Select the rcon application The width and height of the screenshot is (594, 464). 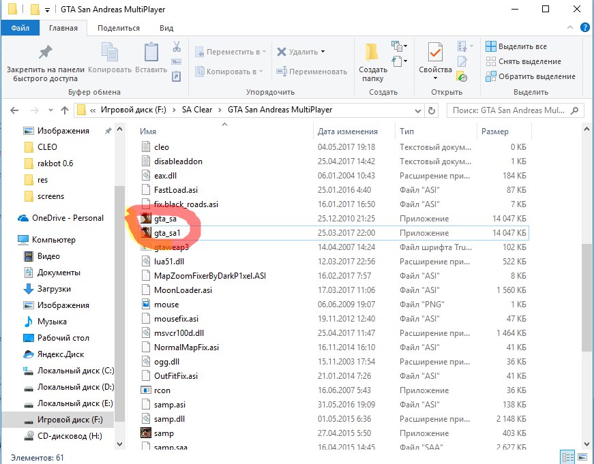point(333,390)
